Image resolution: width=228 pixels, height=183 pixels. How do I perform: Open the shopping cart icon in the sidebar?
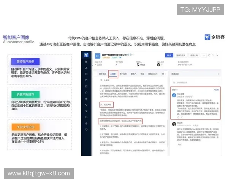(86, 111)
